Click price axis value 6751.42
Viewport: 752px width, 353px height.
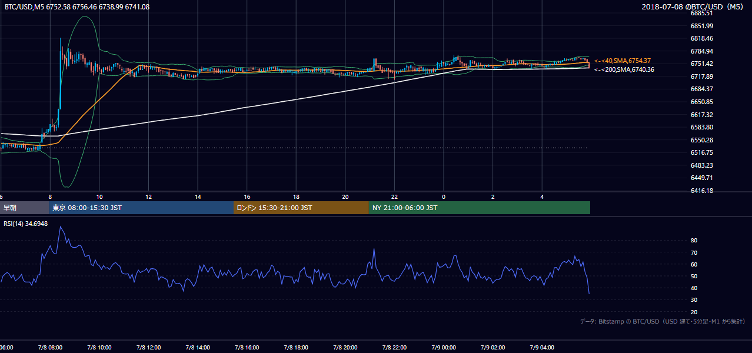click(x=702, y=64)
